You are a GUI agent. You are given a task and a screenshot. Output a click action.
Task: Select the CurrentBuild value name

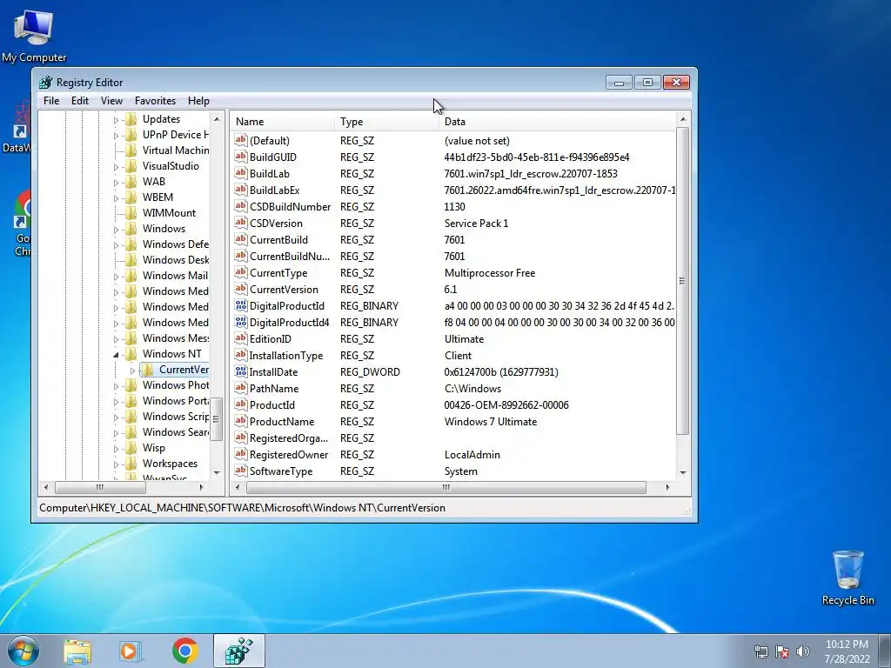278,240
